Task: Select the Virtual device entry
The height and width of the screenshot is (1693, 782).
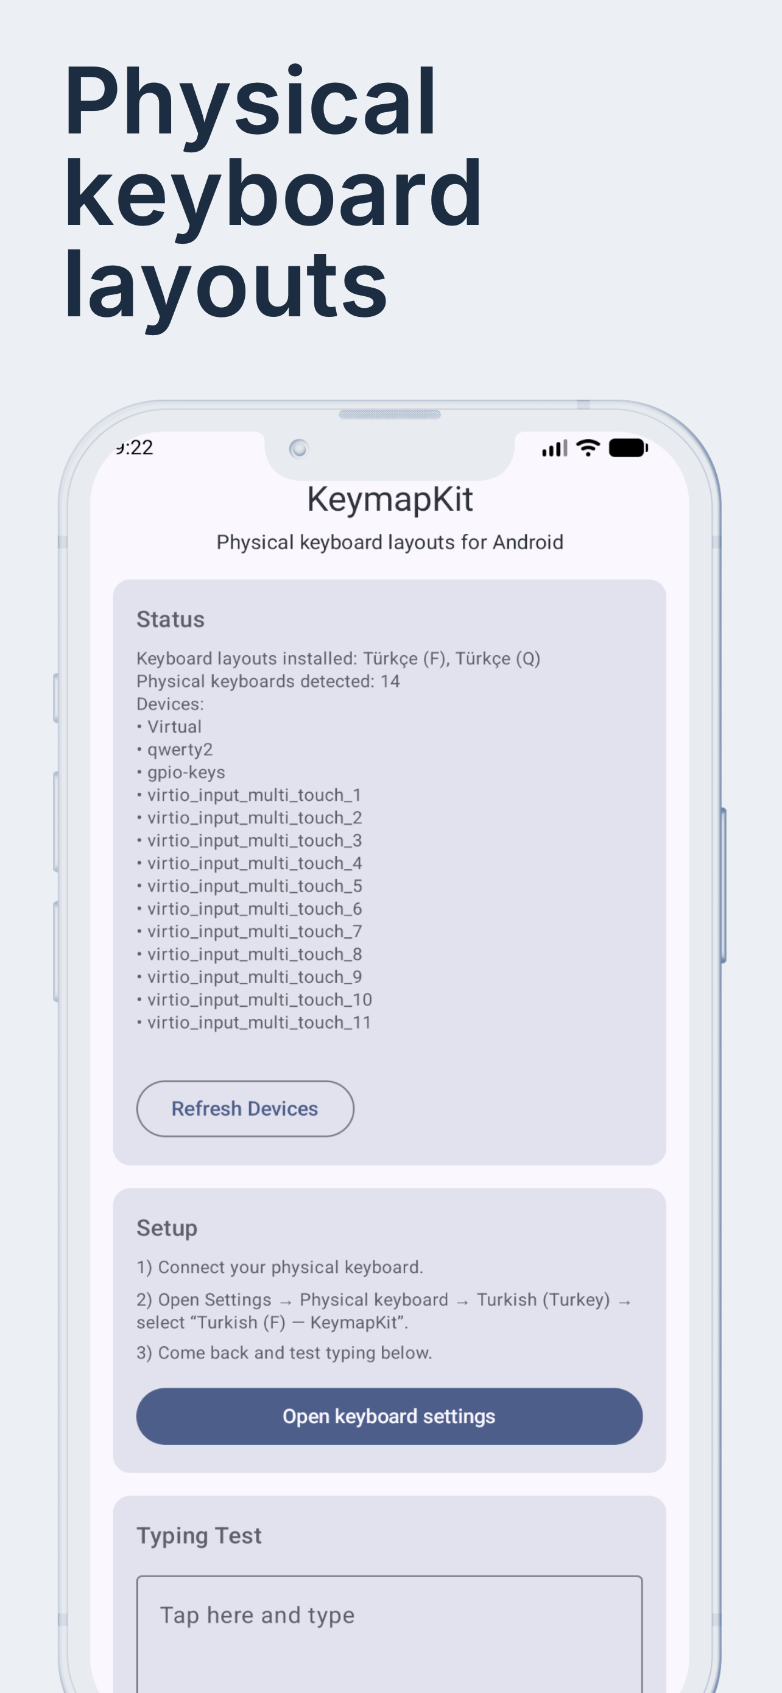Action: point(175,726)
